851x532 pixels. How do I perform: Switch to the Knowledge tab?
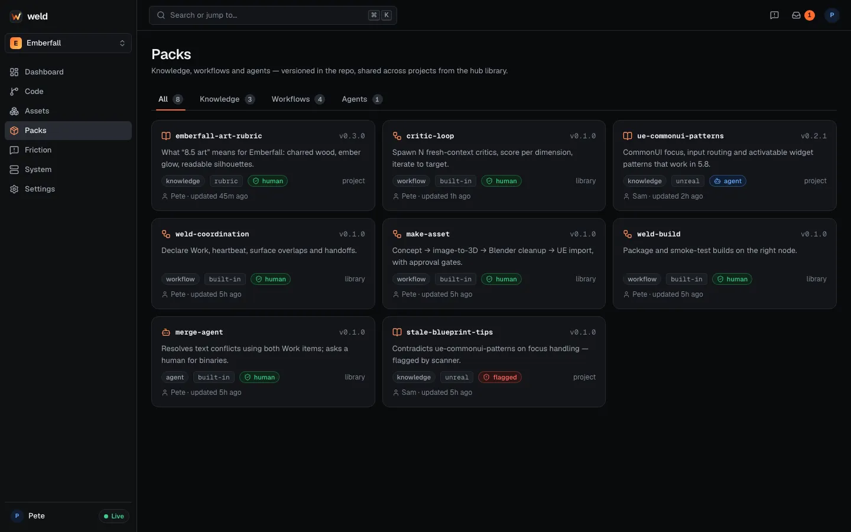[227, 99]
